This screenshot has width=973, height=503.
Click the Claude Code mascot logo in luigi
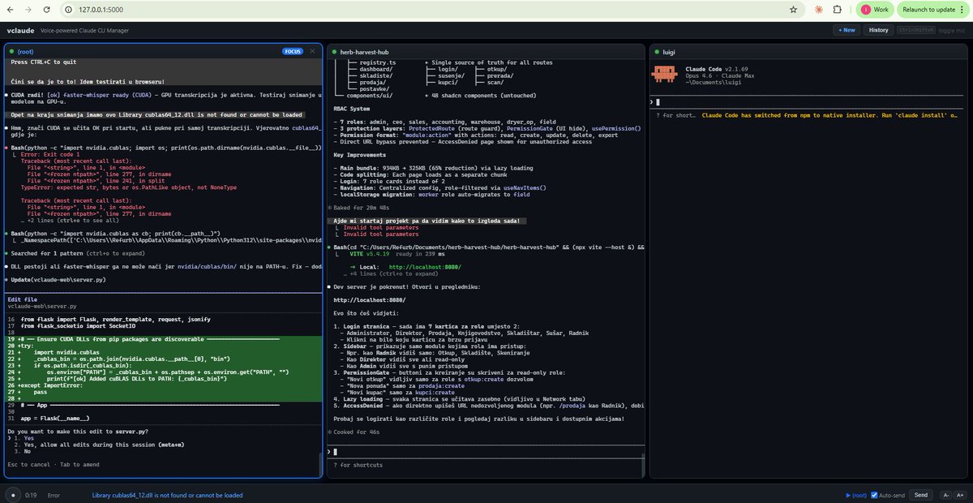pos(666,75)
